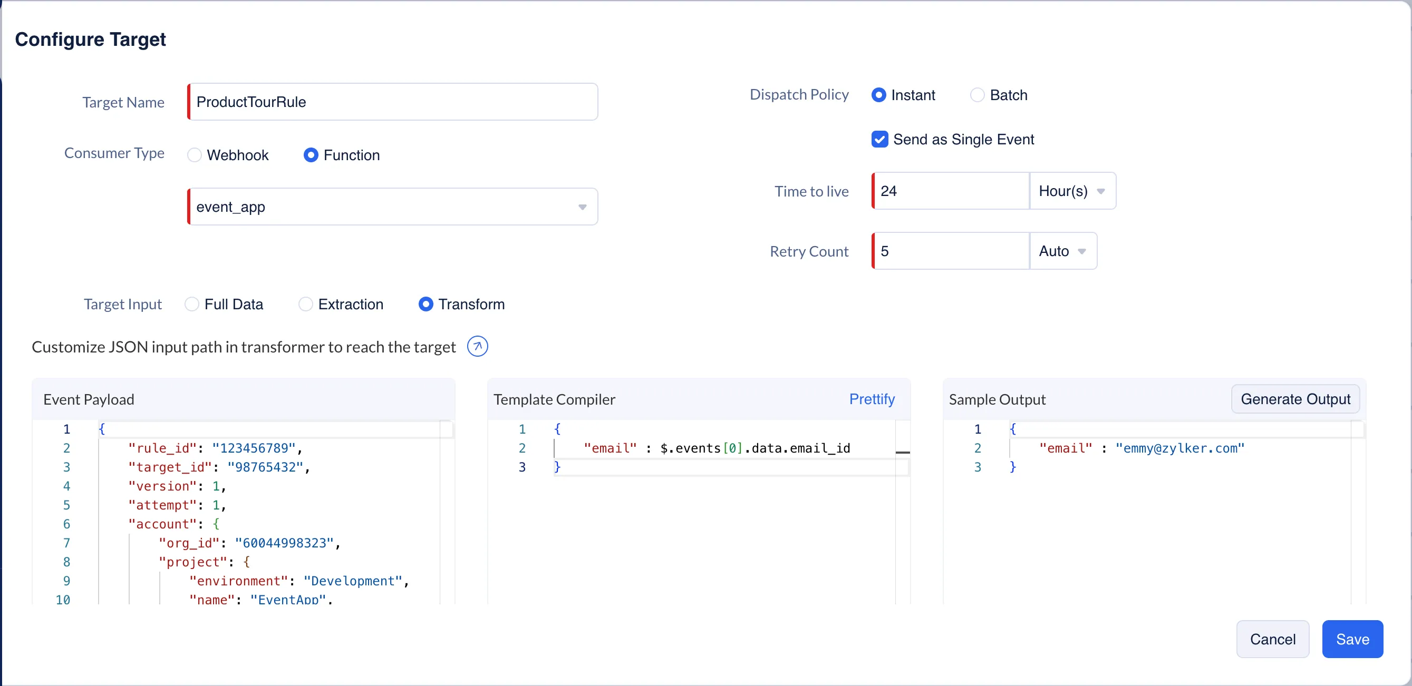
Task: Click the external link arrow icon beside transformer text
Action: [x=477, y=346]
